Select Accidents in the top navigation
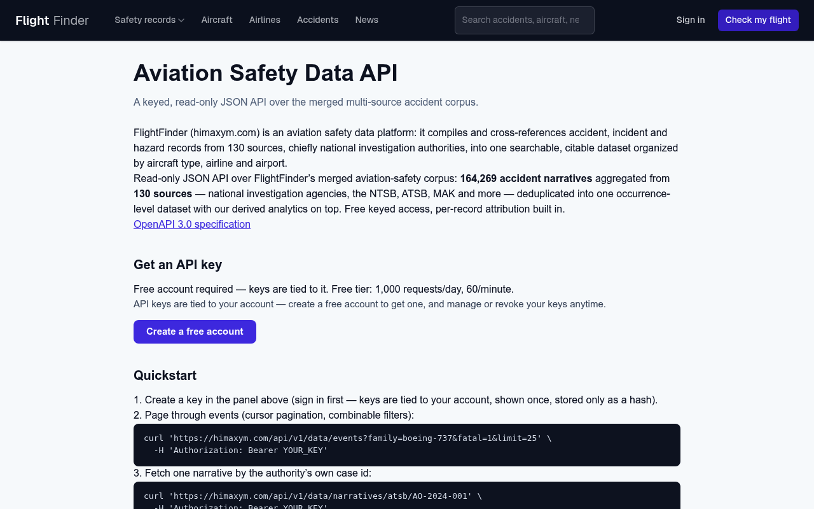The image size is (814, 509). (317, 20)
